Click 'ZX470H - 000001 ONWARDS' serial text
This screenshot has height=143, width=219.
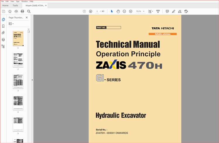point(112,133)
